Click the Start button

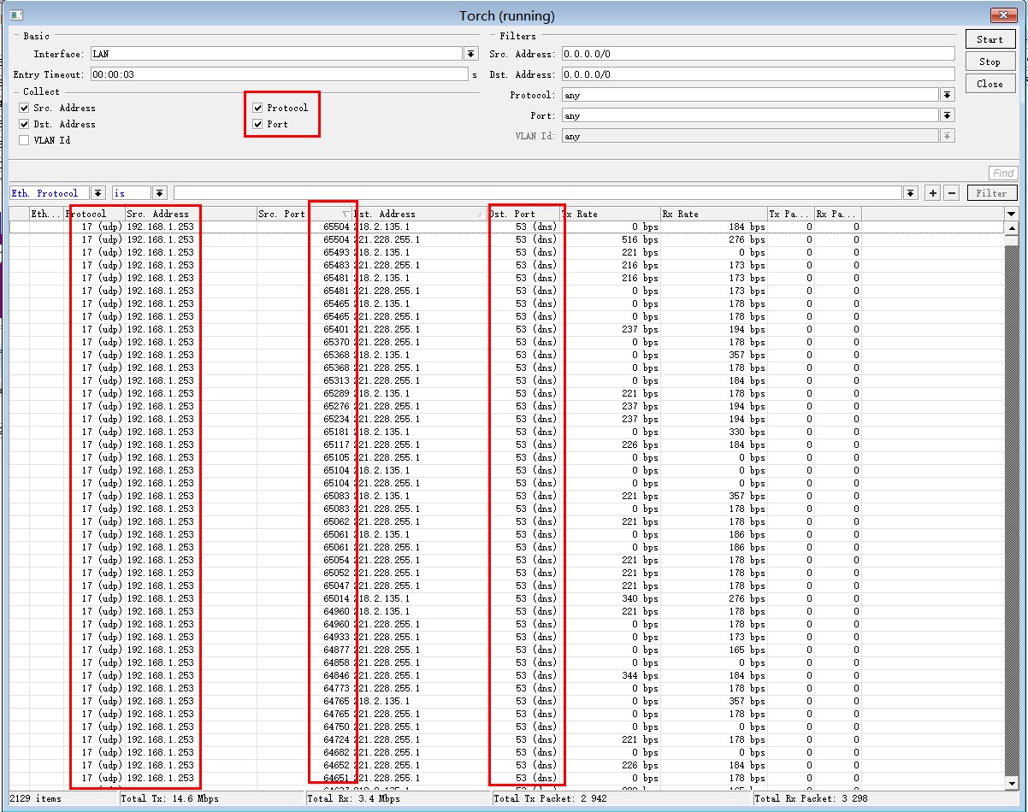990,39
